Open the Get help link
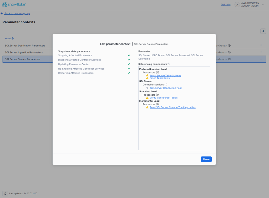 226,4
